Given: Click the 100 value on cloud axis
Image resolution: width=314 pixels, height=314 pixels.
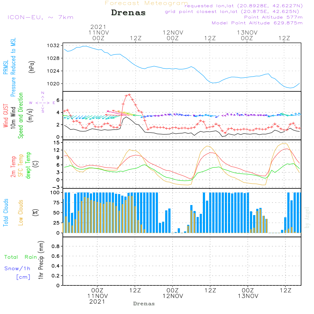Looking at the screenshot, I should (55, 193).
